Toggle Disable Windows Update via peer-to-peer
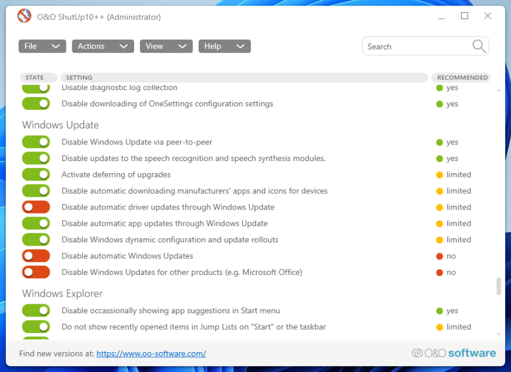 point(36,143)
